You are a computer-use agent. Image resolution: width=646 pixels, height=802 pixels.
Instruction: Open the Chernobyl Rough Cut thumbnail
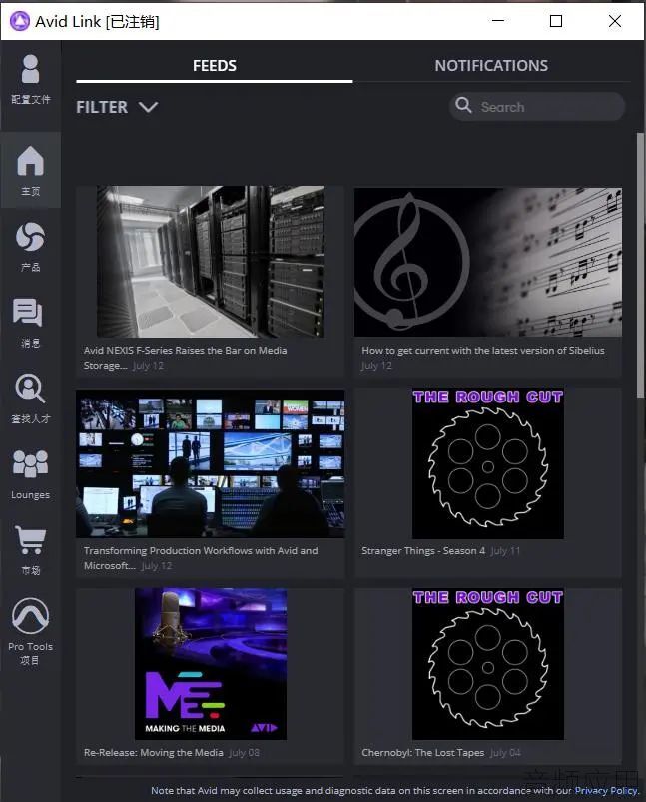click(488, 664)
